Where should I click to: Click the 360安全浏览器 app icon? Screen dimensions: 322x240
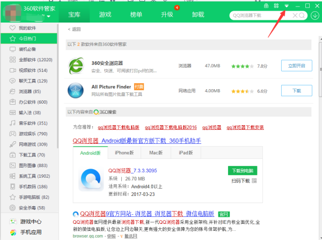76,66
